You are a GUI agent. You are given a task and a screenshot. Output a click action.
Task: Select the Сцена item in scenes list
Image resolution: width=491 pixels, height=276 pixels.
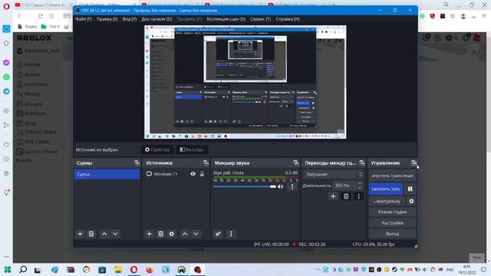coord(107,174)
